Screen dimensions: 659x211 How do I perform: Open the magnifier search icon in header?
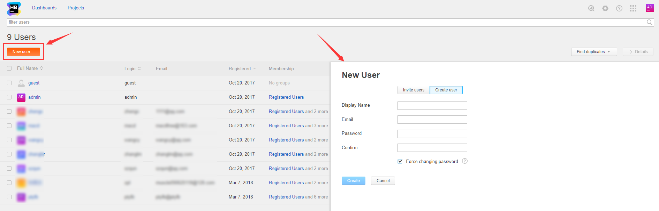point(591,8)
